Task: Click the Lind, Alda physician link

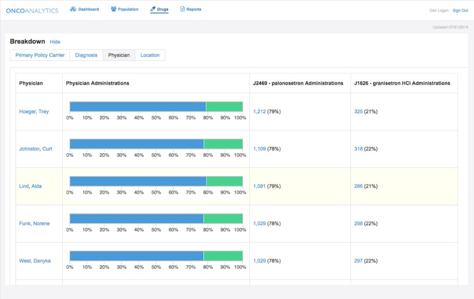Action: coord(30,186)
